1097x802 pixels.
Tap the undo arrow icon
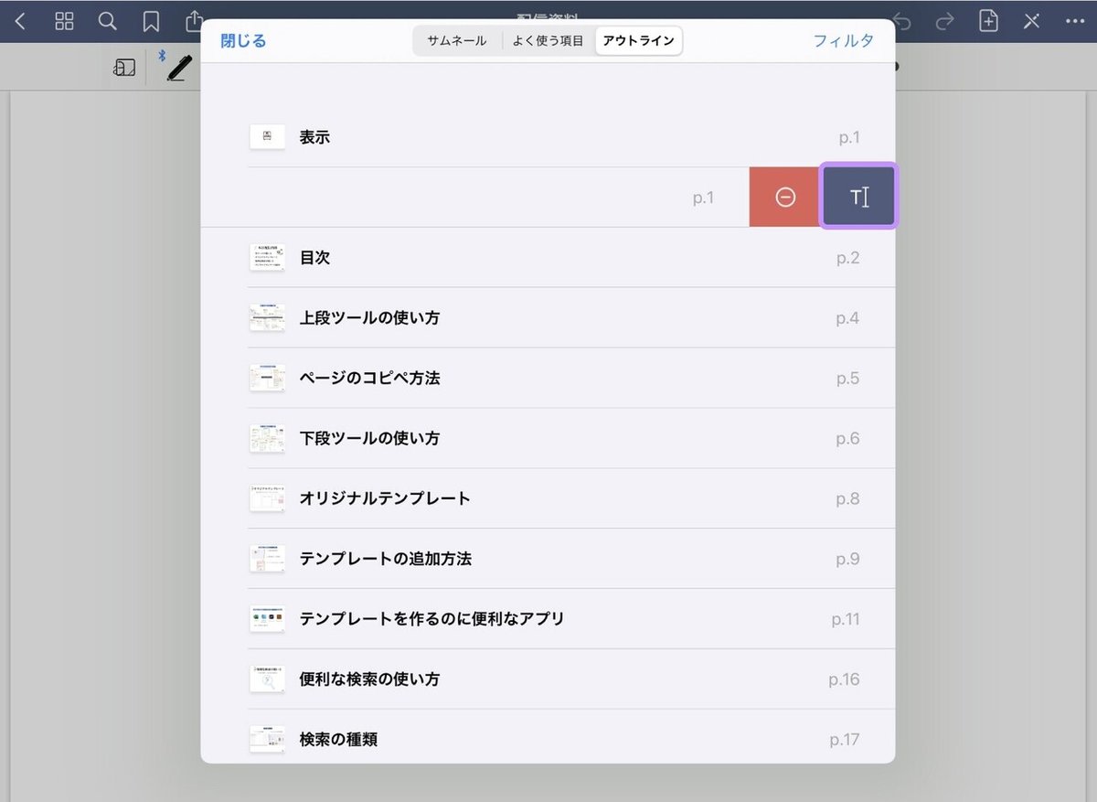click(903, 21)
